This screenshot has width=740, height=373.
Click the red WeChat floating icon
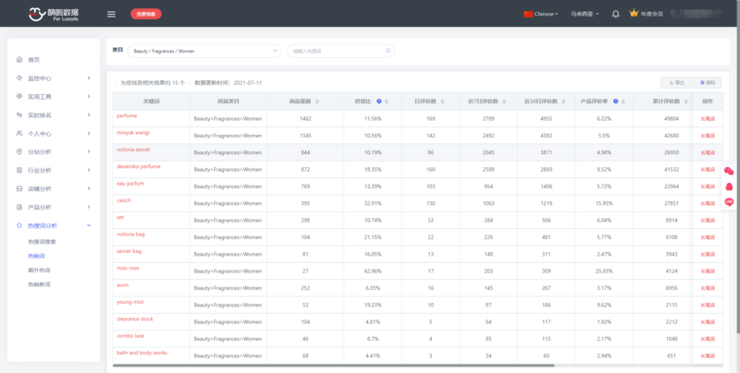[x=729, y=171]
